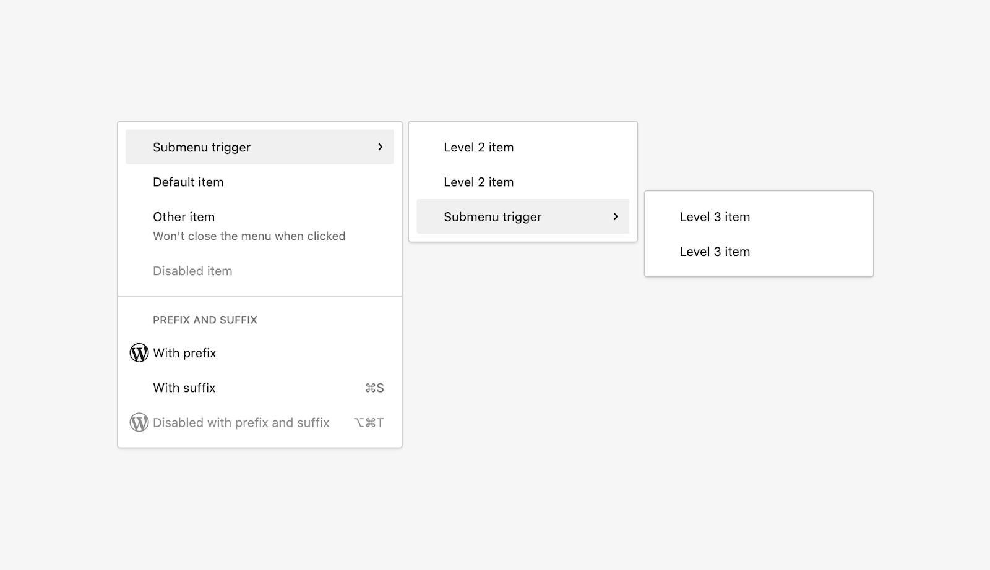Choose the first Level 3 item

[759, 216]
